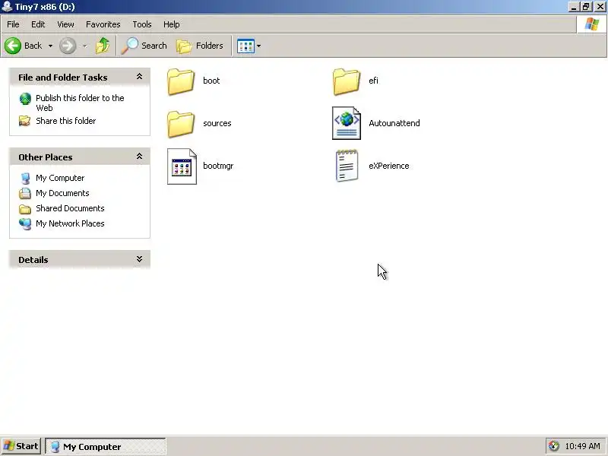
Task: Click the My Network Places sidebar icon
Action: tap(25, 223)
